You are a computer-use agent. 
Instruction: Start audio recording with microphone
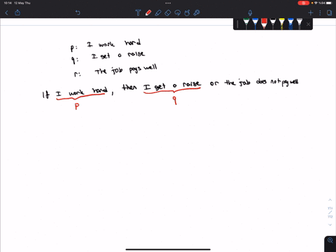pyautogui.click(x=250, y=13)
